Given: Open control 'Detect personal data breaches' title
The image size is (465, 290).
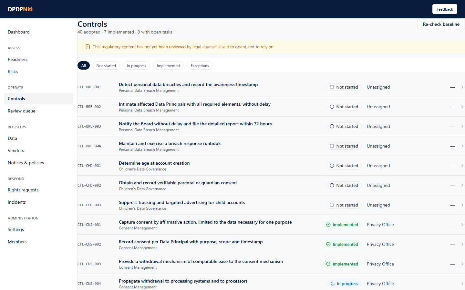Looking at the screenshot, I should click(188, 84).
